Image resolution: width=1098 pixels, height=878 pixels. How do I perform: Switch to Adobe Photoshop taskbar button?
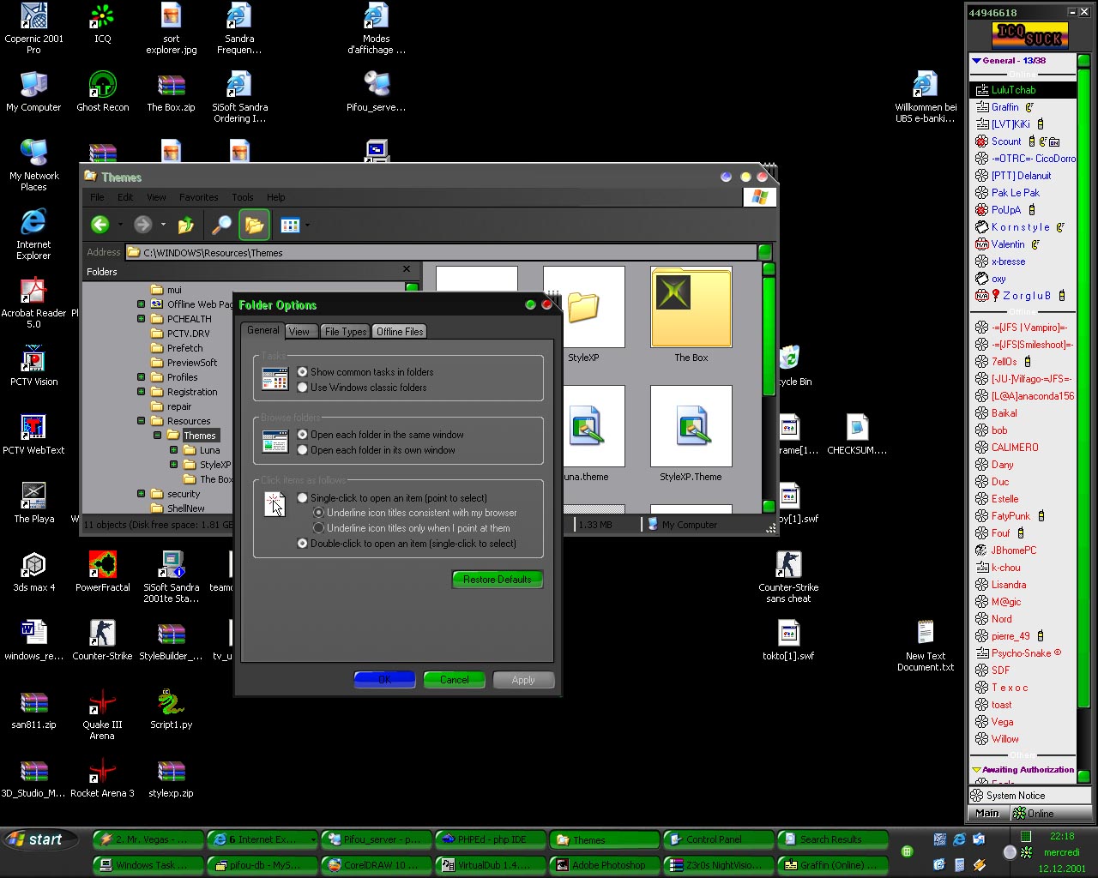[x=605, y=865]
